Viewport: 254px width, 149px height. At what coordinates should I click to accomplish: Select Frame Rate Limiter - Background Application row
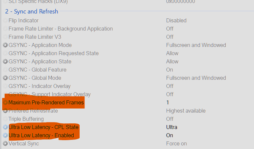point(61,29)
